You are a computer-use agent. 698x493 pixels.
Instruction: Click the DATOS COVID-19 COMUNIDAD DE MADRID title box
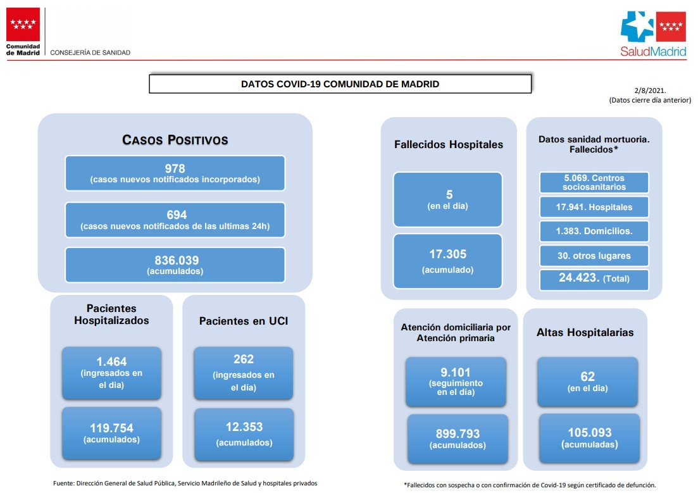click(340, 84)
